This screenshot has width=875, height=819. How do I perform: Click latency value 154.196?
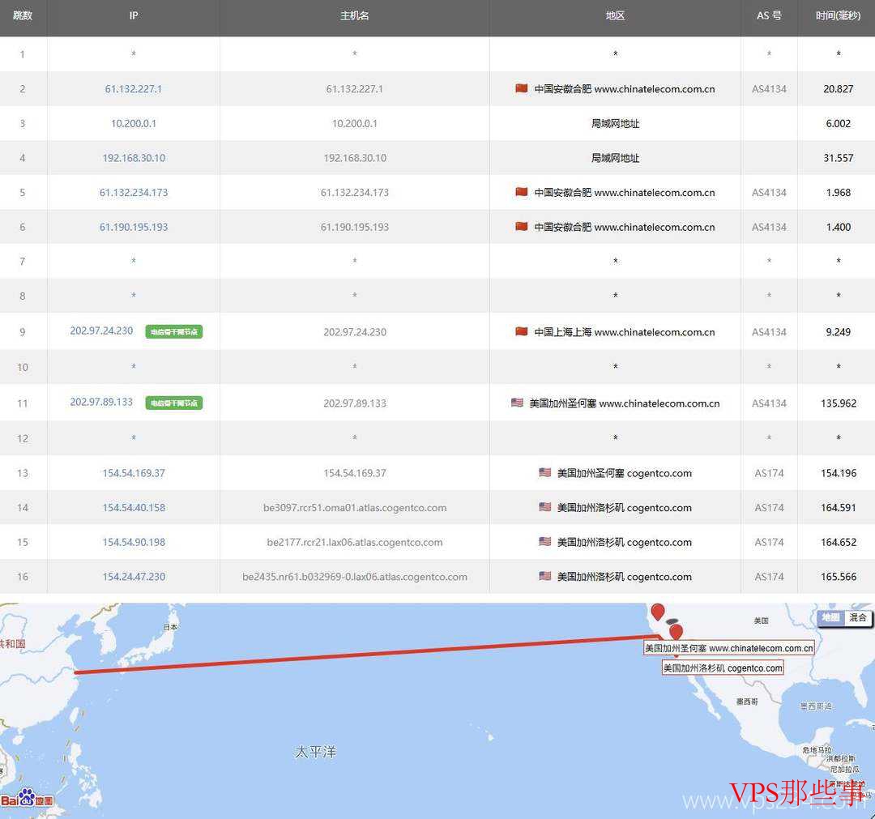(839, 473)
